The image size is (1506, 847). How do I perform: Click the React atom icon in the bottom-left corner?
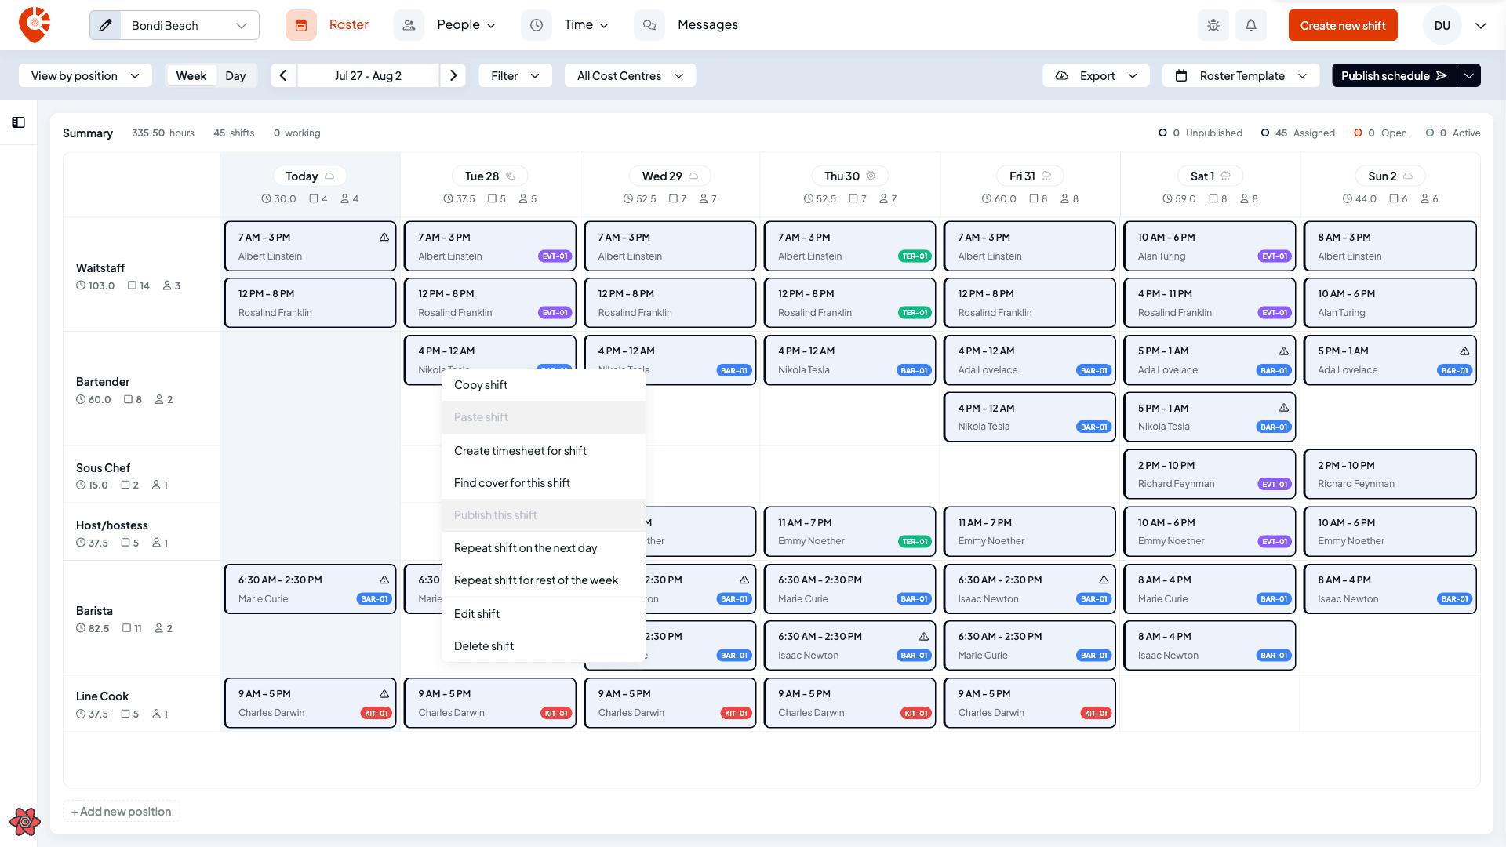click(25, 821)
